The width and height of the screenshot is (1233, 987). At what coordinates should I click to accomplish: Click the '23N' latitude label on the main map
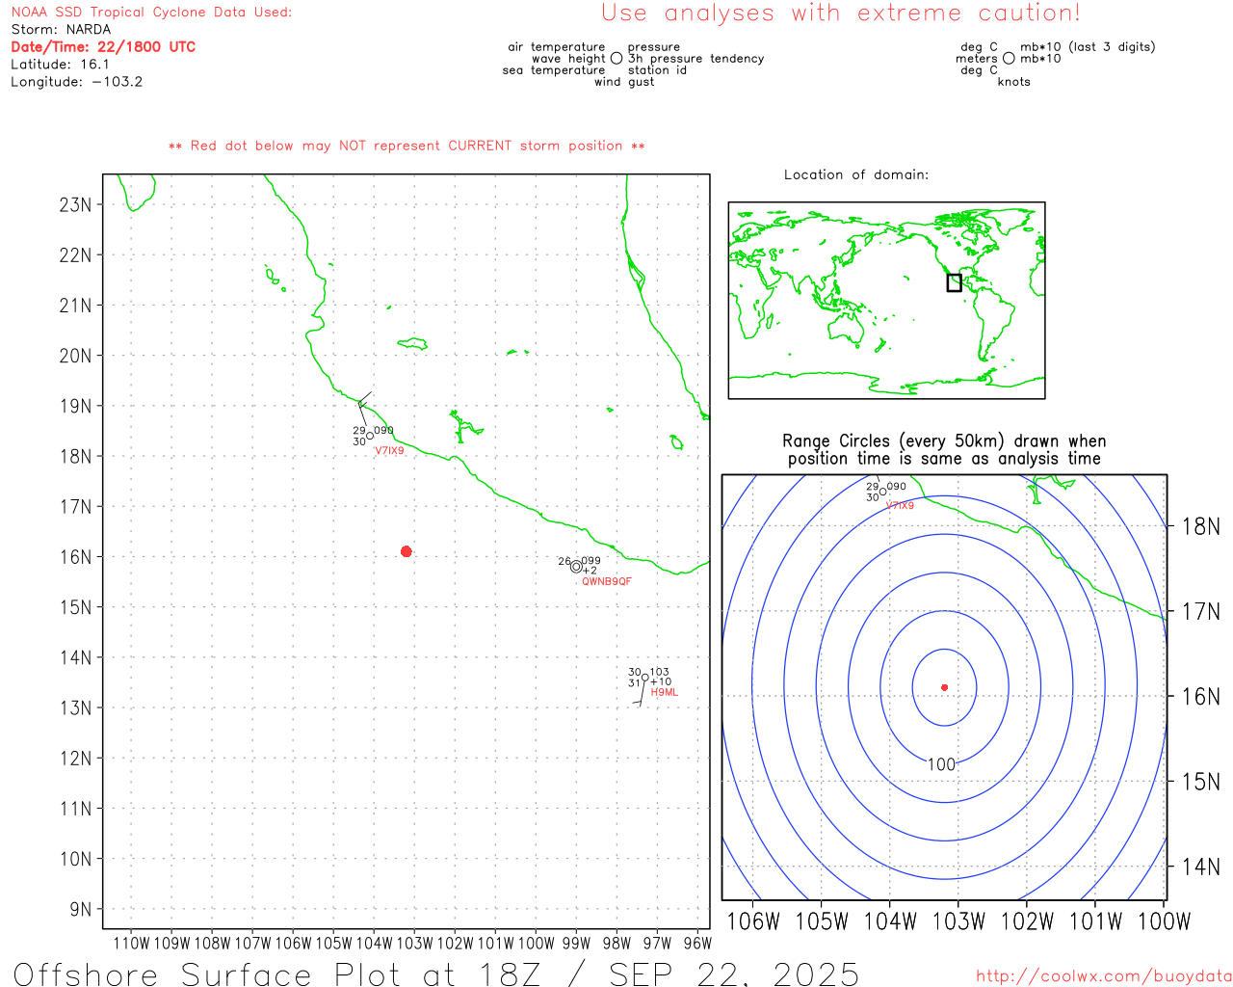76,204
